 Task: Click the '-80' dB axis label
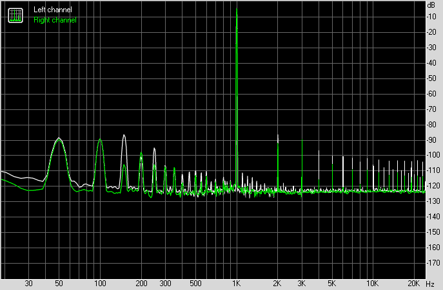432,124
